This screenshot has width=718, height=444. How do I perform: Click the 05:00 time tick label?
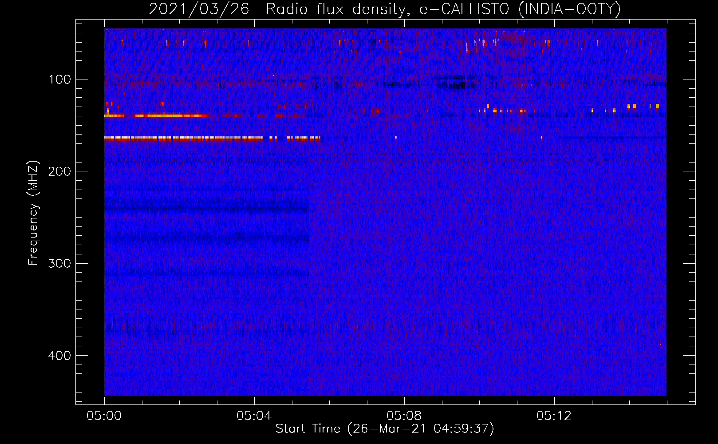pyautogui.click(x=104, y=416)
